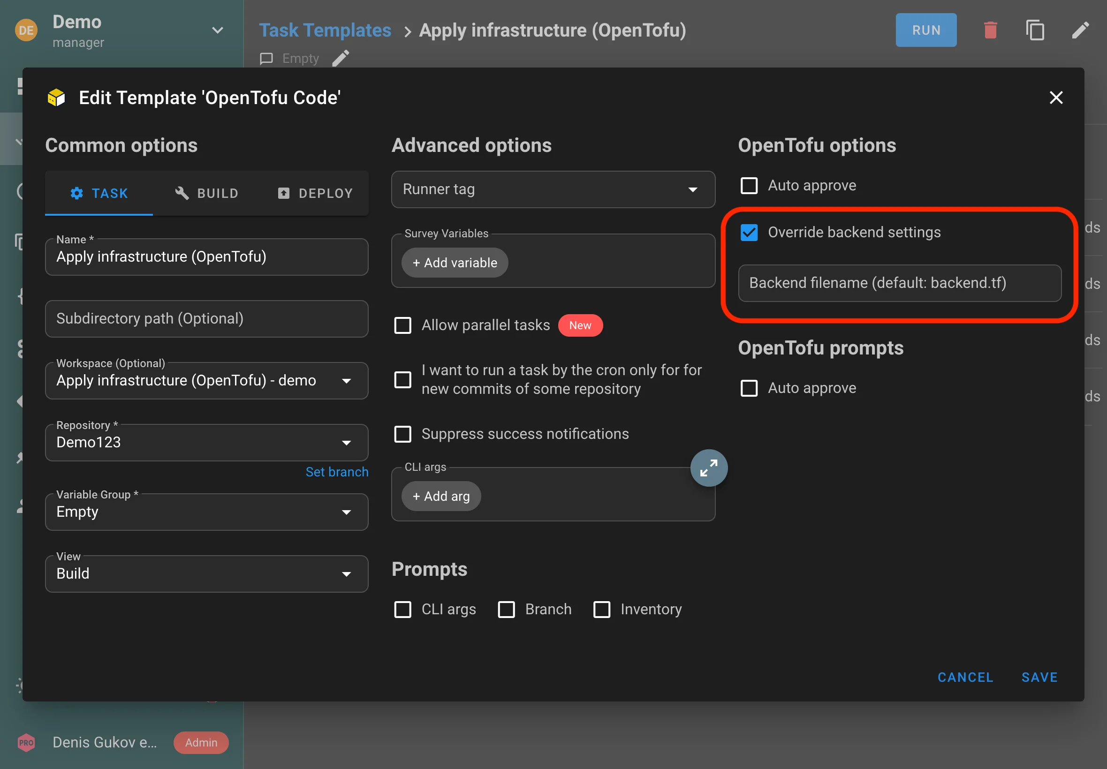Switch to the DEPLOY tab
Image resolution: width=1107 pixels, height=769 pixels.
(315, 194)
